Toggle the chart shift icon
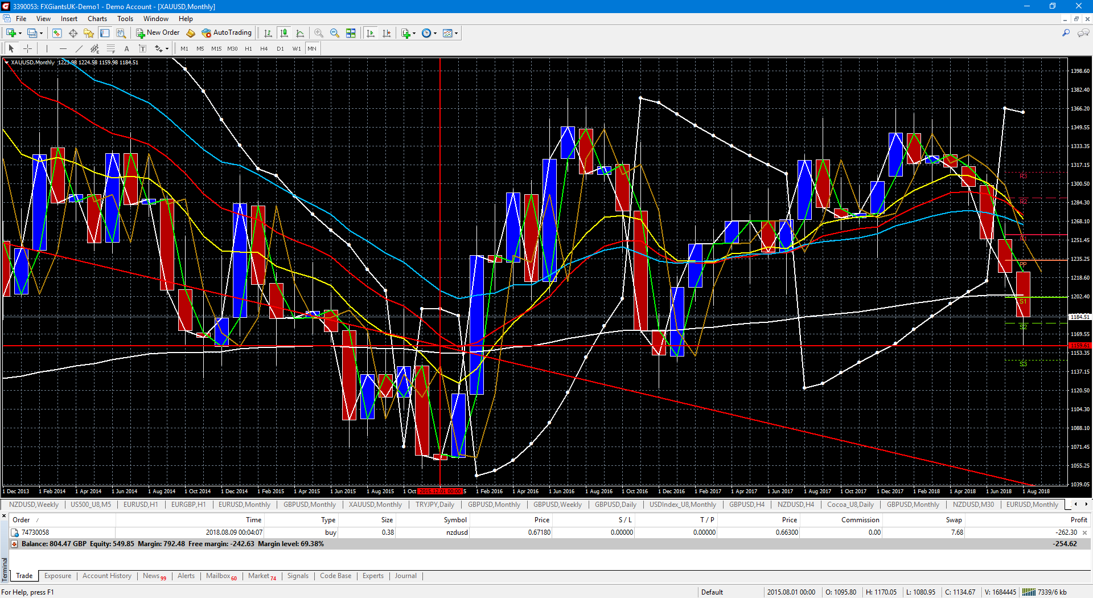Viewport: 1093px width, 598px height. point(387,33)
